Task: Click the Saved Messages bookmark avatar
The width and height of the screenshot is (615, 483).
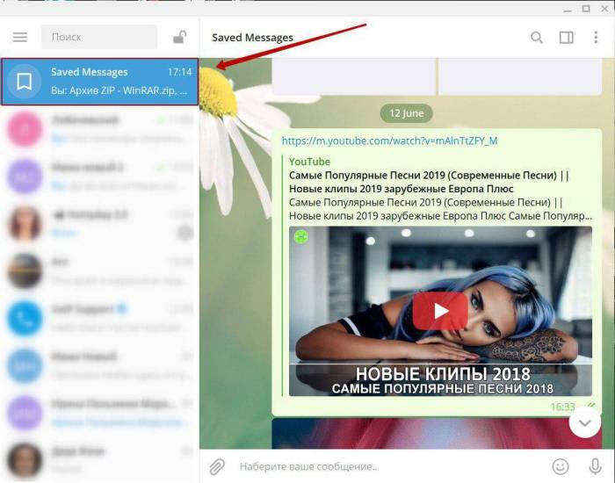Action: [25, 82]
